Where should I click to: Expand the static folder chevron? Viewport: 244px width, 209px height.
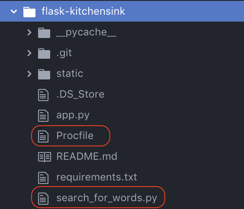coord(29,74)
